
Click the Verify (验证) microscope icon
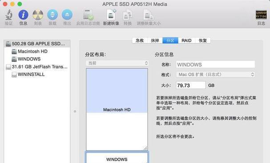pyautogui.click(x=8, y=15)
